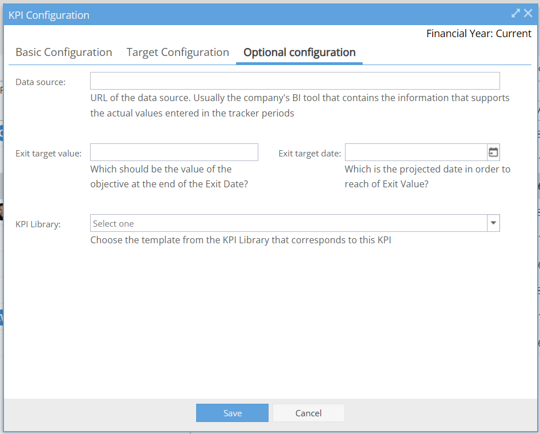The image size is (540, 434).
Task: Click into the Exit target value field
Action: 174,152
